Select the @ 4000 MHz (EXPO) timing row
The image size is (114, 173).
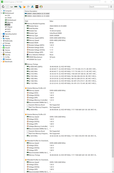(x=61, y=67)
